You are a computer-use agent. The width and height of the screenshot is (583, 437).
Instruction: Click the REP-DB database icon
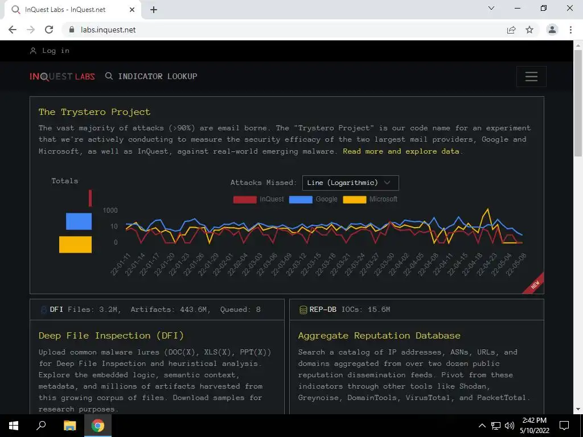click(x=303, y=310)
